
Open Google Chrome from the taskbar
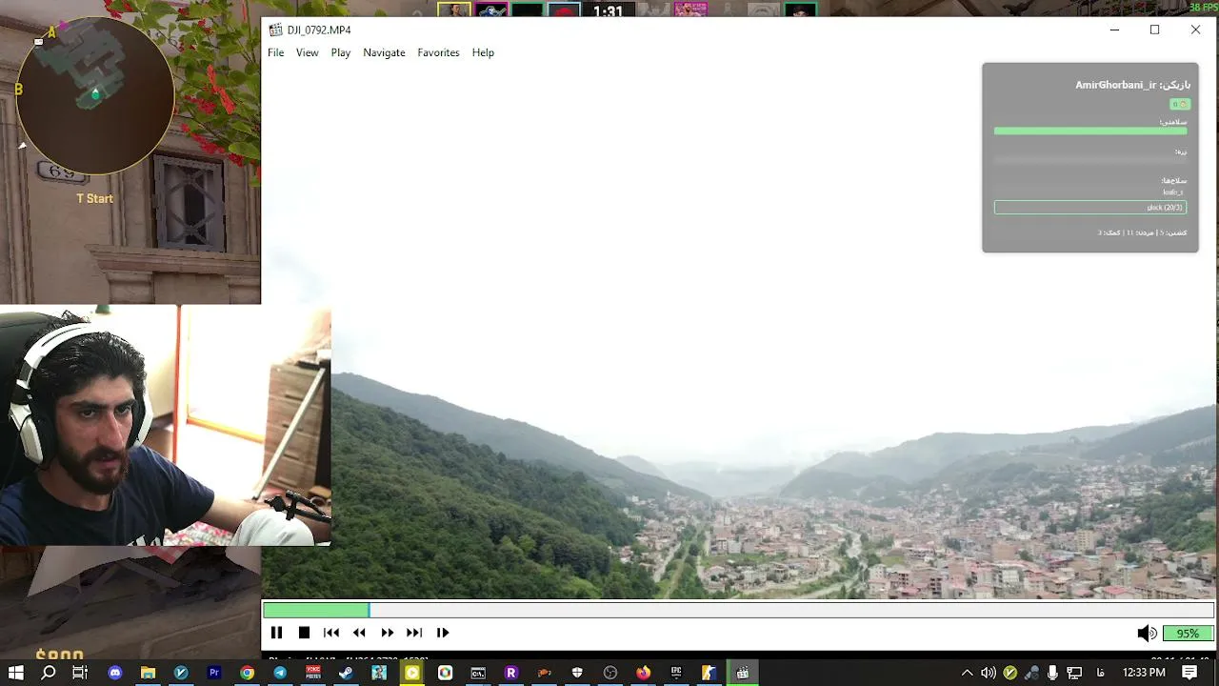(247, 673)
